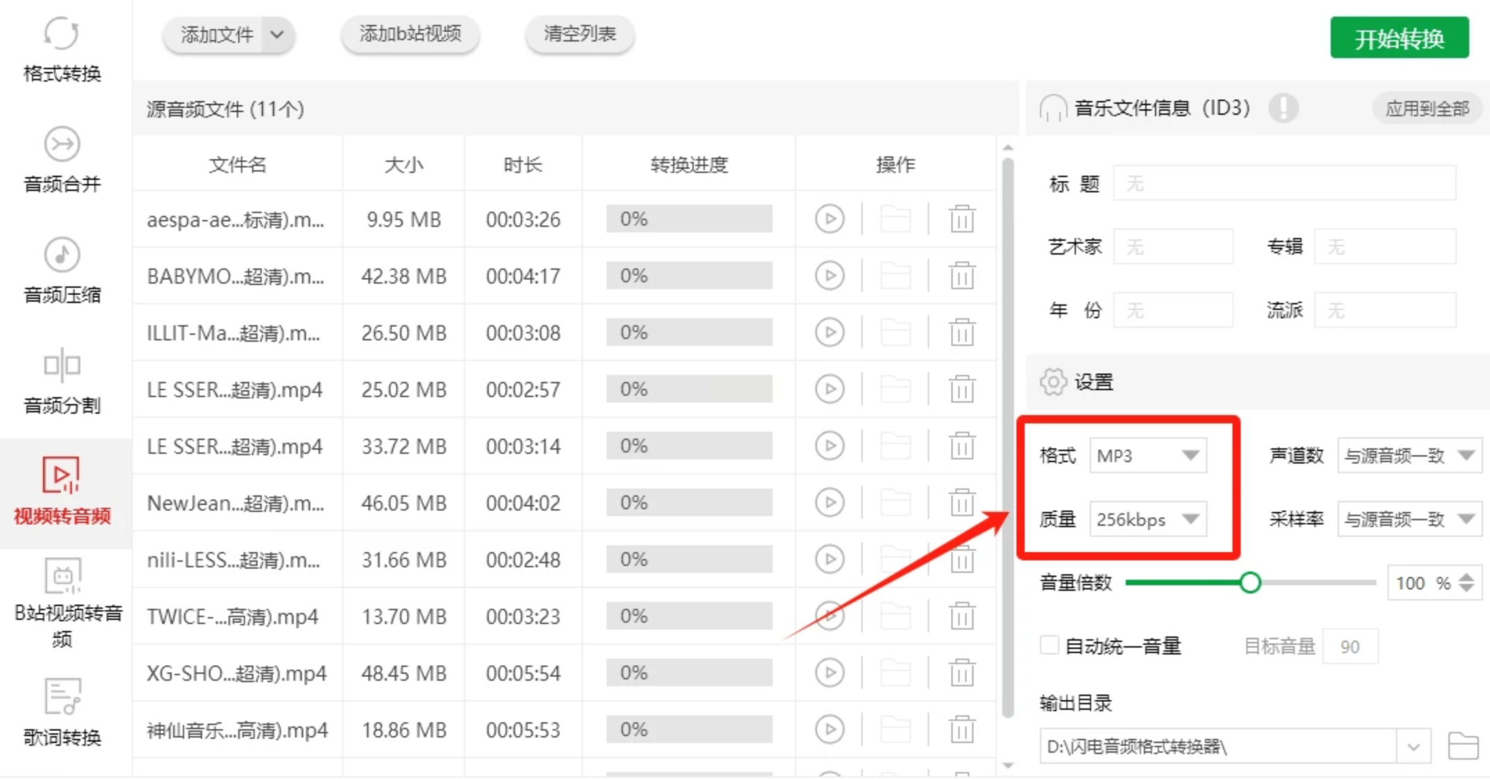Delete the 25.02 MB LE SSER file
Screen dimensions: 1490x779
[962, 390]
